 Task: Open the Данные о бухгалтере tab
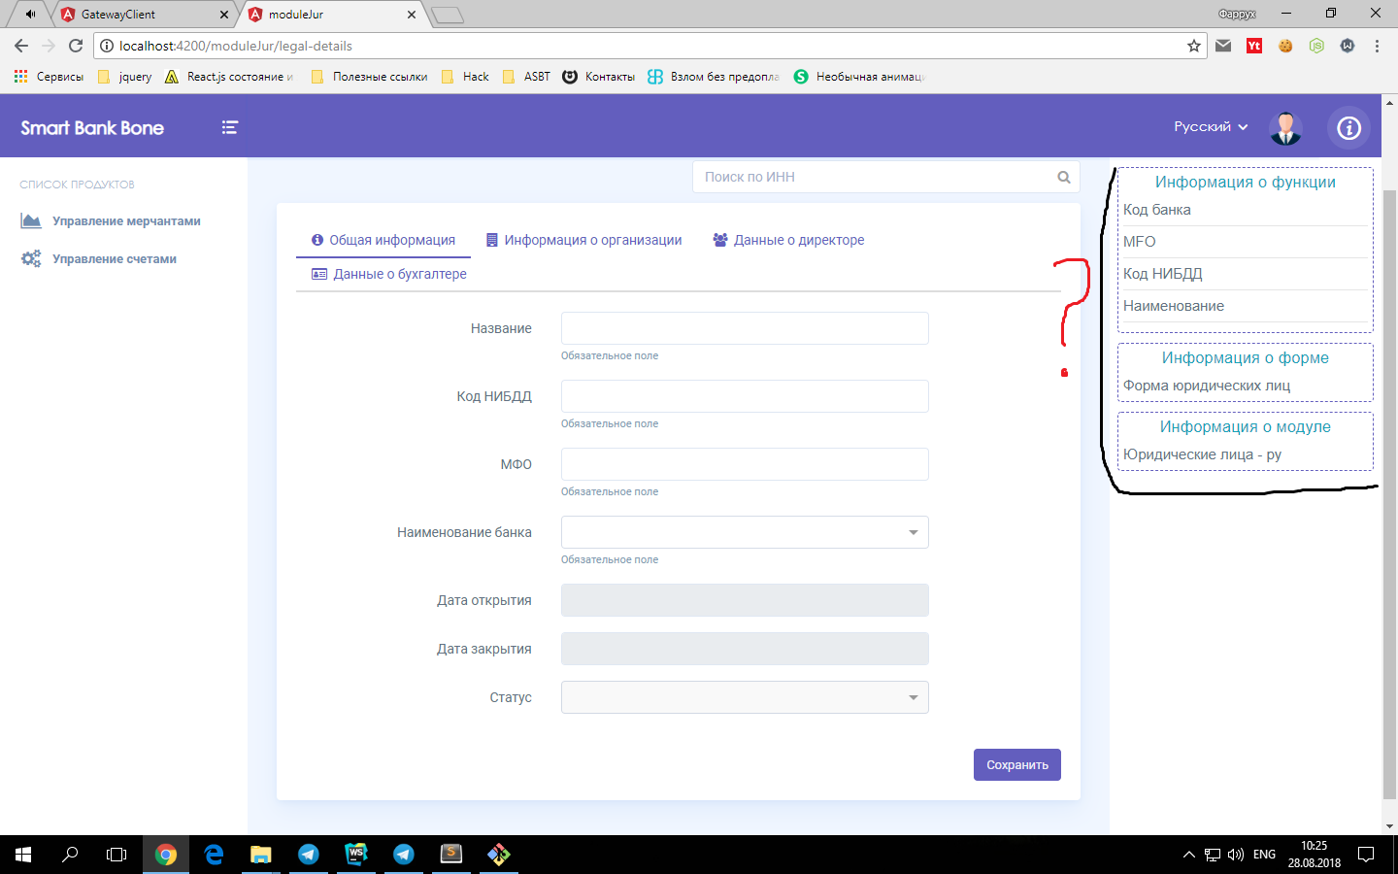pyautogui.click(x=389, y=274)
